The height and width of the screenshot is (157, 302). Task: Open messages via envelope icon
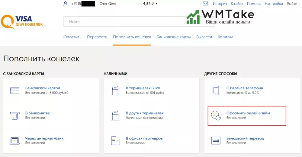205,3
